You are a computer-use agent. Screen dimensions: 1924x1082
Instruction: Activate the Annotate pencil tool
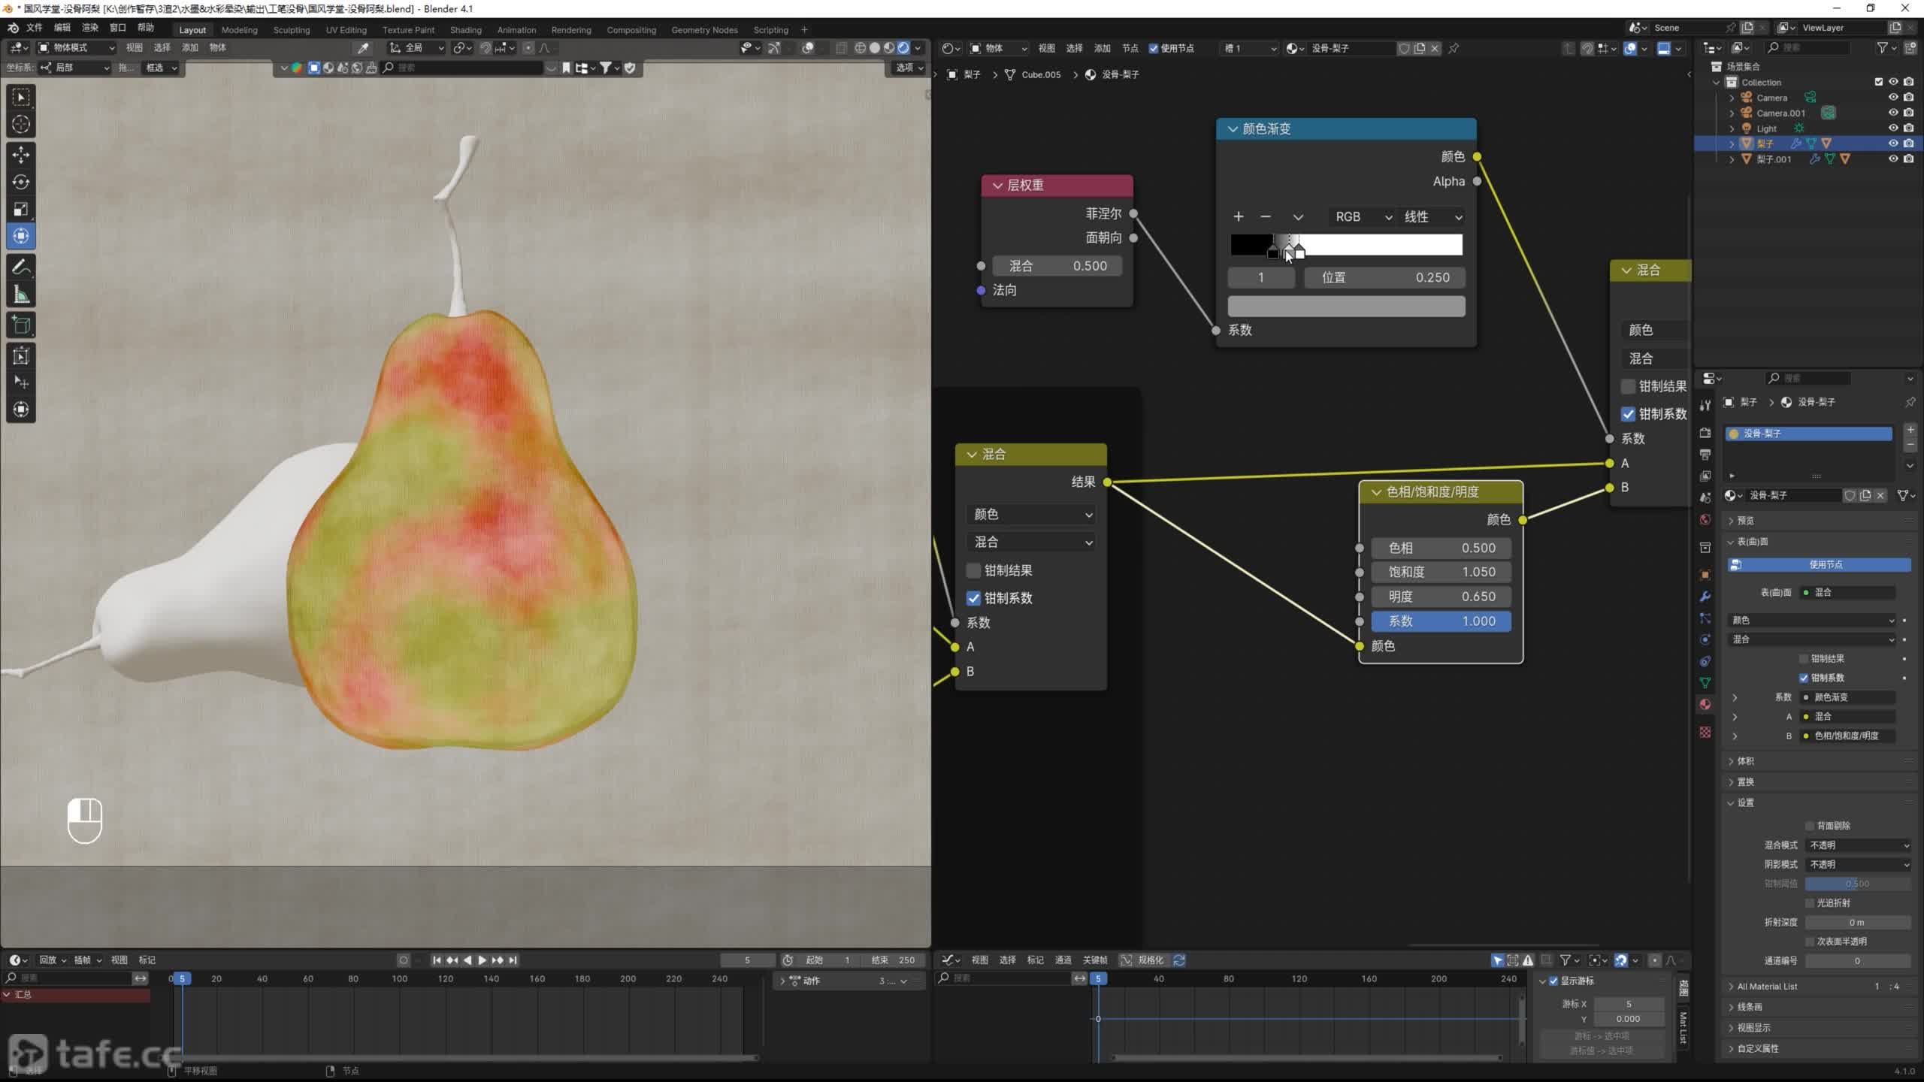click(x=21, y=267)
